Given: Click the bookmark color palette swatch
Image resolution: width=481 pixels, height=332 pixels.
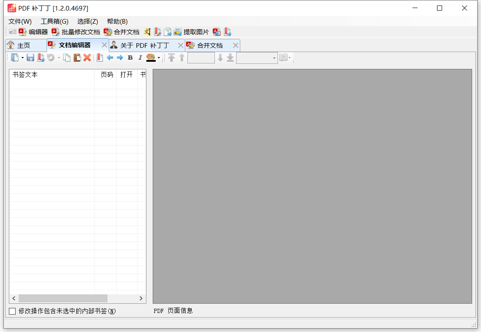Looking at the screenshot, I should pyautogui.click(x=151, y=58).
